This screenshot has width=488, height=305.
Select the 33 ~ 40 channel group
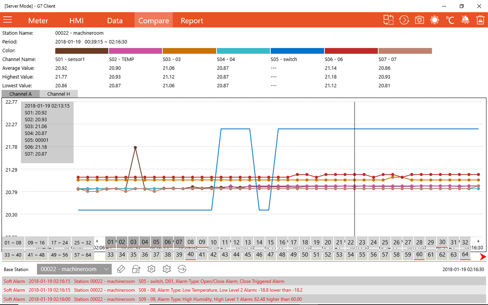tap(13, 255)
